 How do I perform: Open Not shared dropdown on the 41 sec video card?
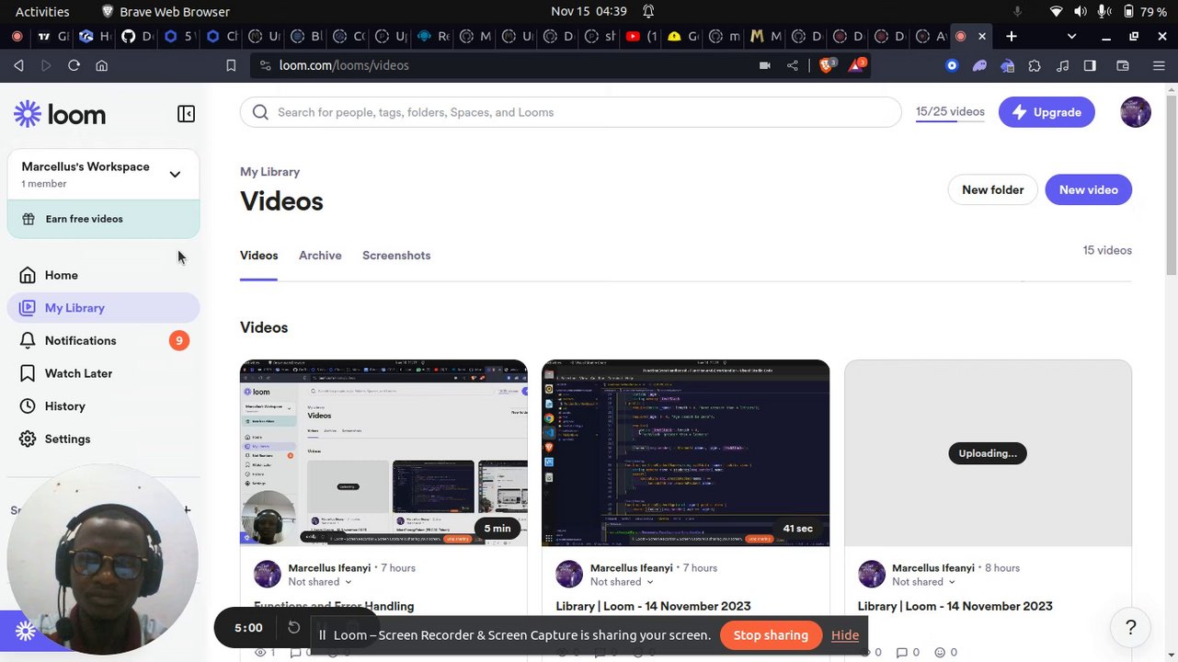[x=622, y=582]
